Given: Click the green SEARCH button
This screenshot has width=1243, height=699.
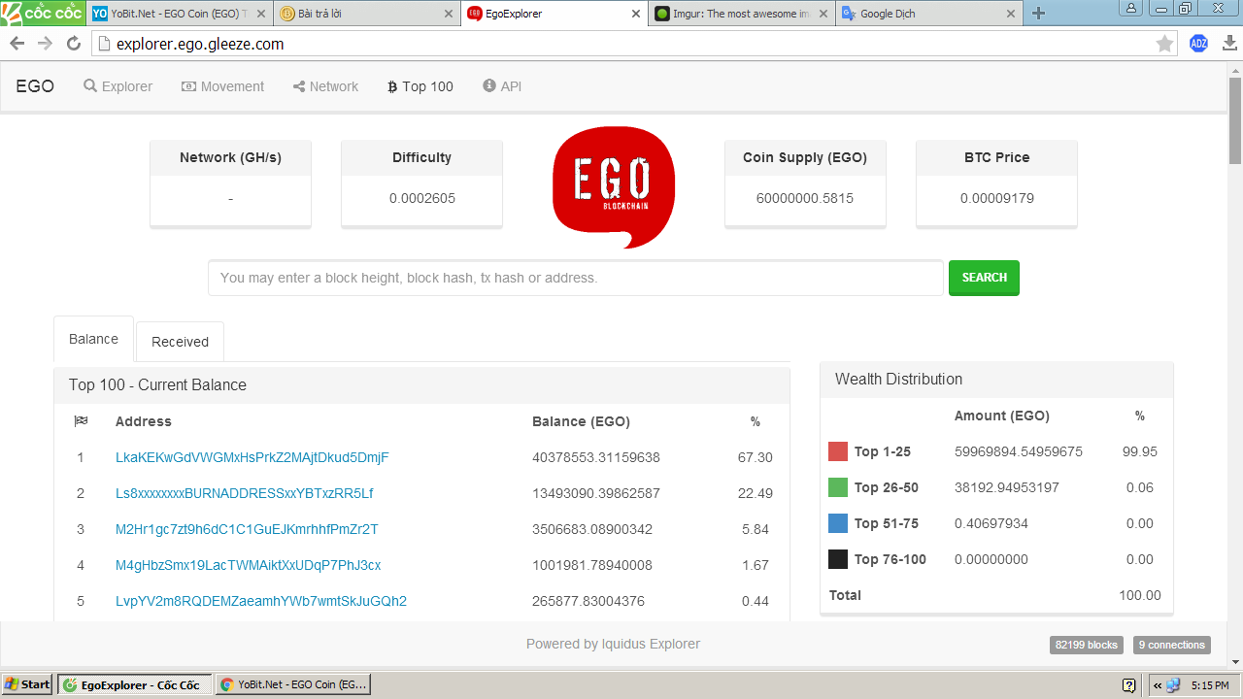Looking at the screenshot, I should pos(984,278).
